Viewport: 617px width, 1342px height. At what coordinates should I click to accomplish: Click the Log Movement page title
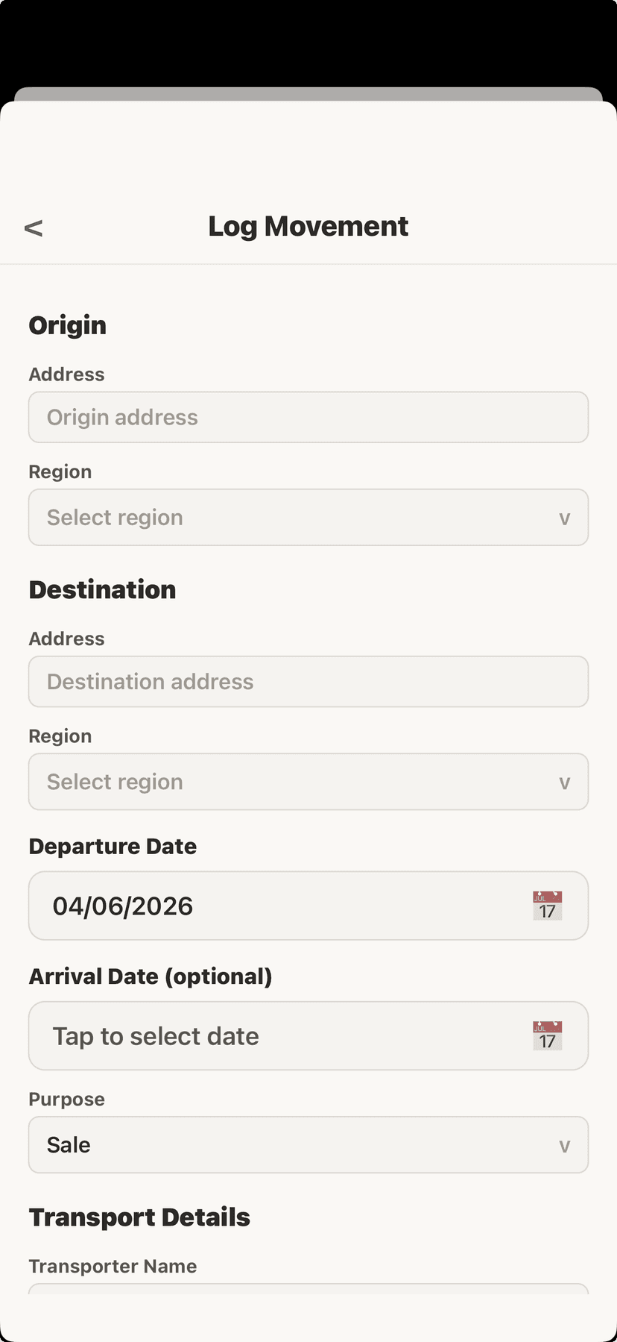[x=308, y=226]
